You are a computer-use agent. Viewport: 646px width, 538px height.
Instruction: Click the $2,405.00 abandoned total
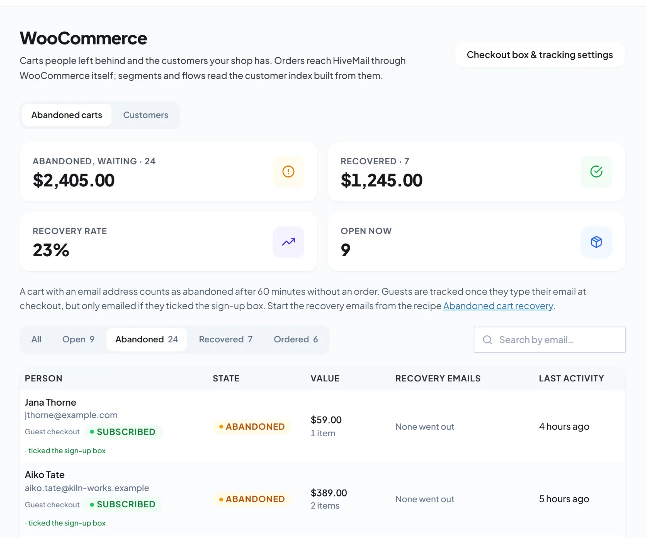[x=74, y=180]
